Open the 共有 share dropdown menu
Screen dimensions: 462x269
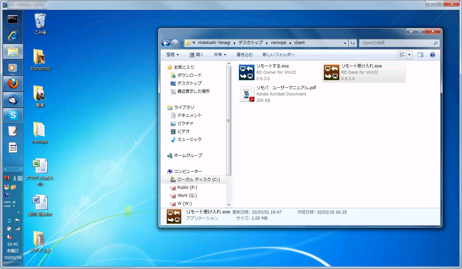pos(220,55)
